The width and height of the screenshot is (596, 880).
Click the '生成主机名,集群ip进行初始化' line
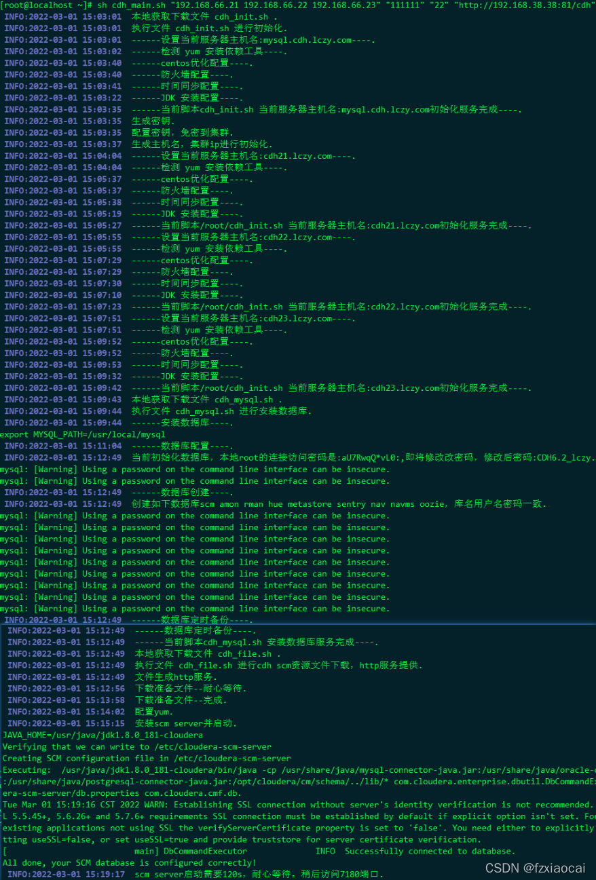(x=138, y=144)
